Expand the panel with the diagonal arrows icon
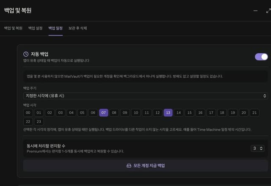The image size is (271, 186). click(x=268, y=11)
